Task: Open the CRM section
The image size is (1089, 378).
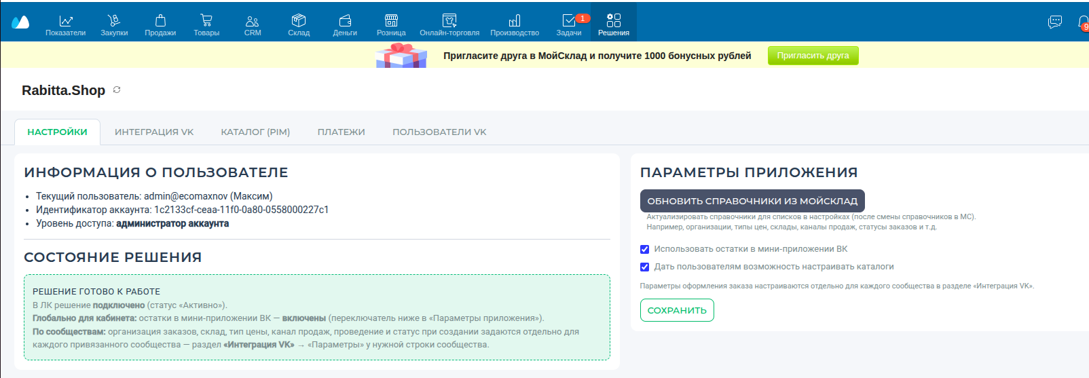Action: (x=253, y=25)
